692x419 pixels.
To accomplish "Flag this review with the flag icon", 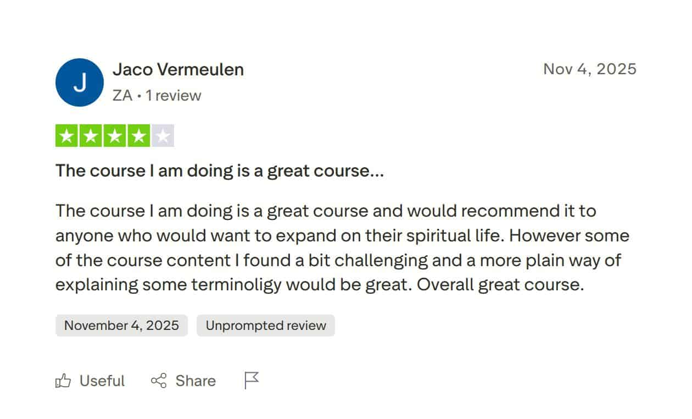I will [x=251, y=381].
